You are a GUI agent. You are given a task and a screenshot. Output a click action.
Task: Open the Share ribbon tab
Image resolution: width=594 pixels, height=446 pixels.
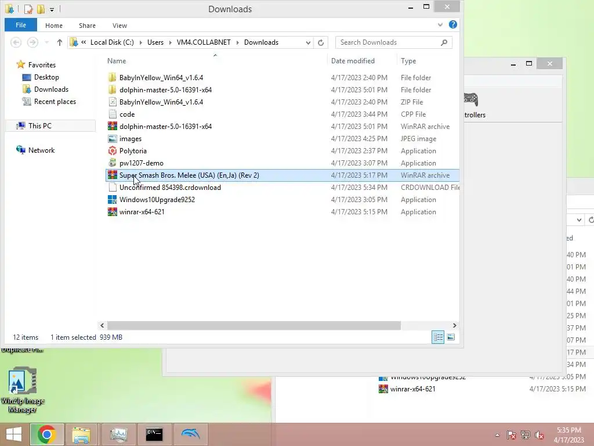[87, 26]
